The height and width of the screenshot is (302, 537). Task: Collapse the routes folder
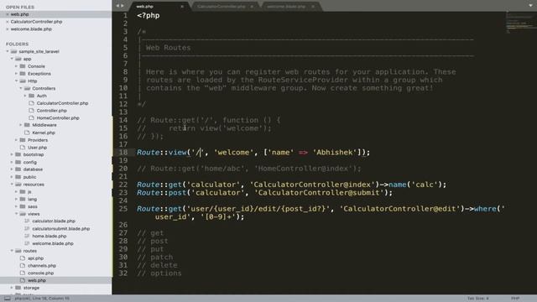[12, 251]
